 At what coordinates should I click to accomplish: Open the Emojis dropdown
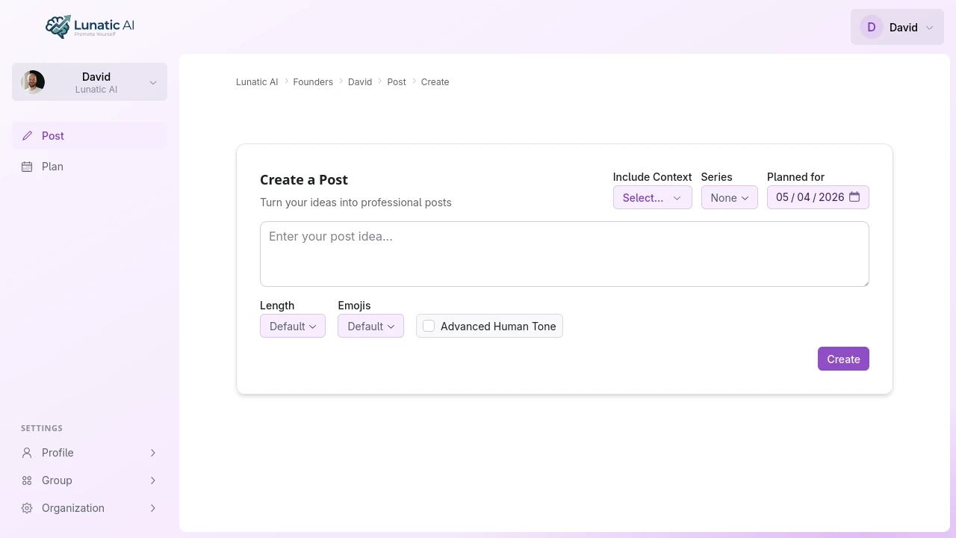click(x=370, y=327)
